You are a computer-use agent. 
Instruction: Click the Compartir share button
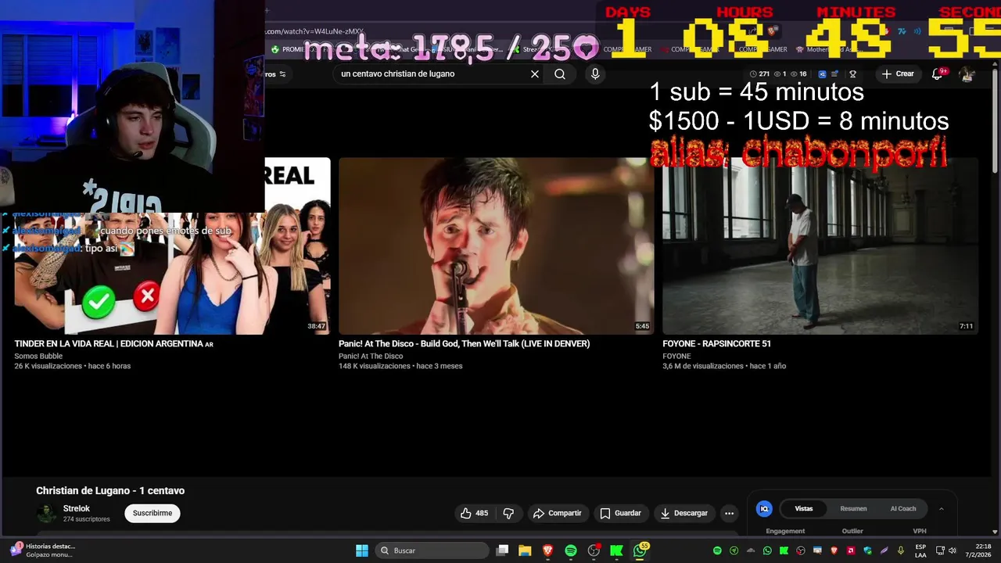point(557,513)
